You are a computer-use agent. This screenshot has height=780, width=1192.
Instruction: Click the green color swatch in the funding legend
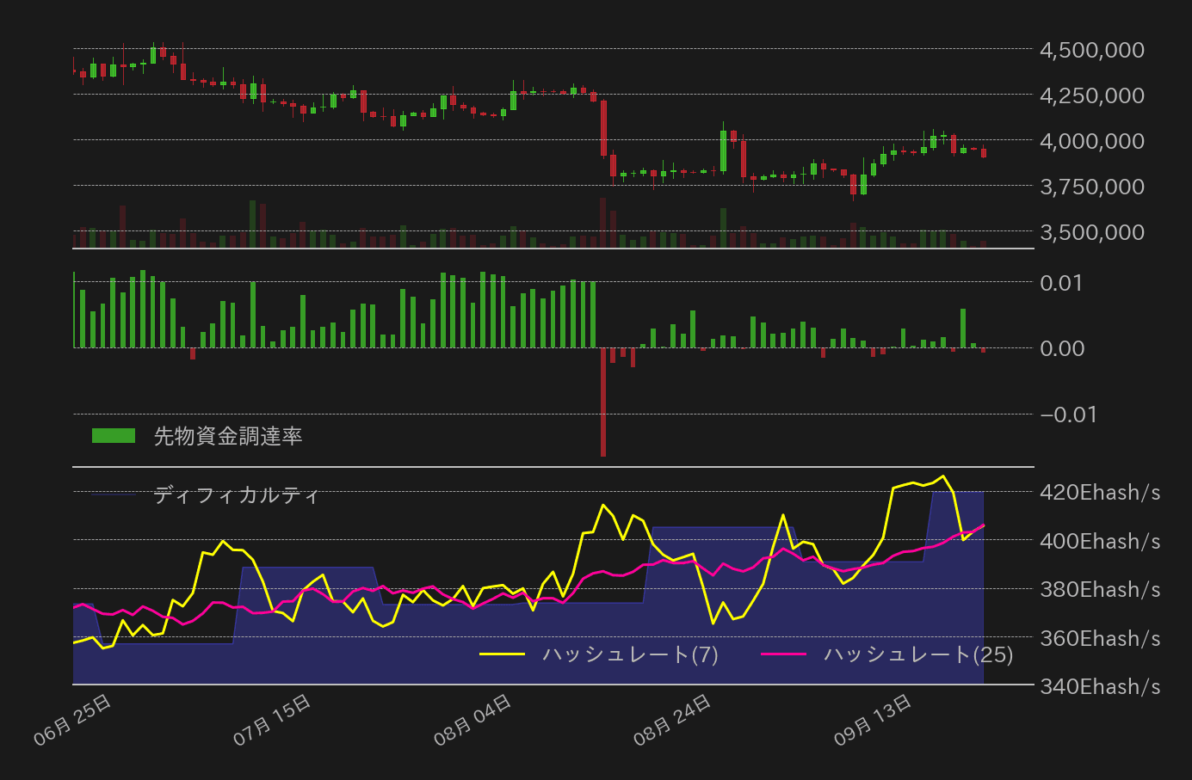pyautogui.click(x=113, y=435)
